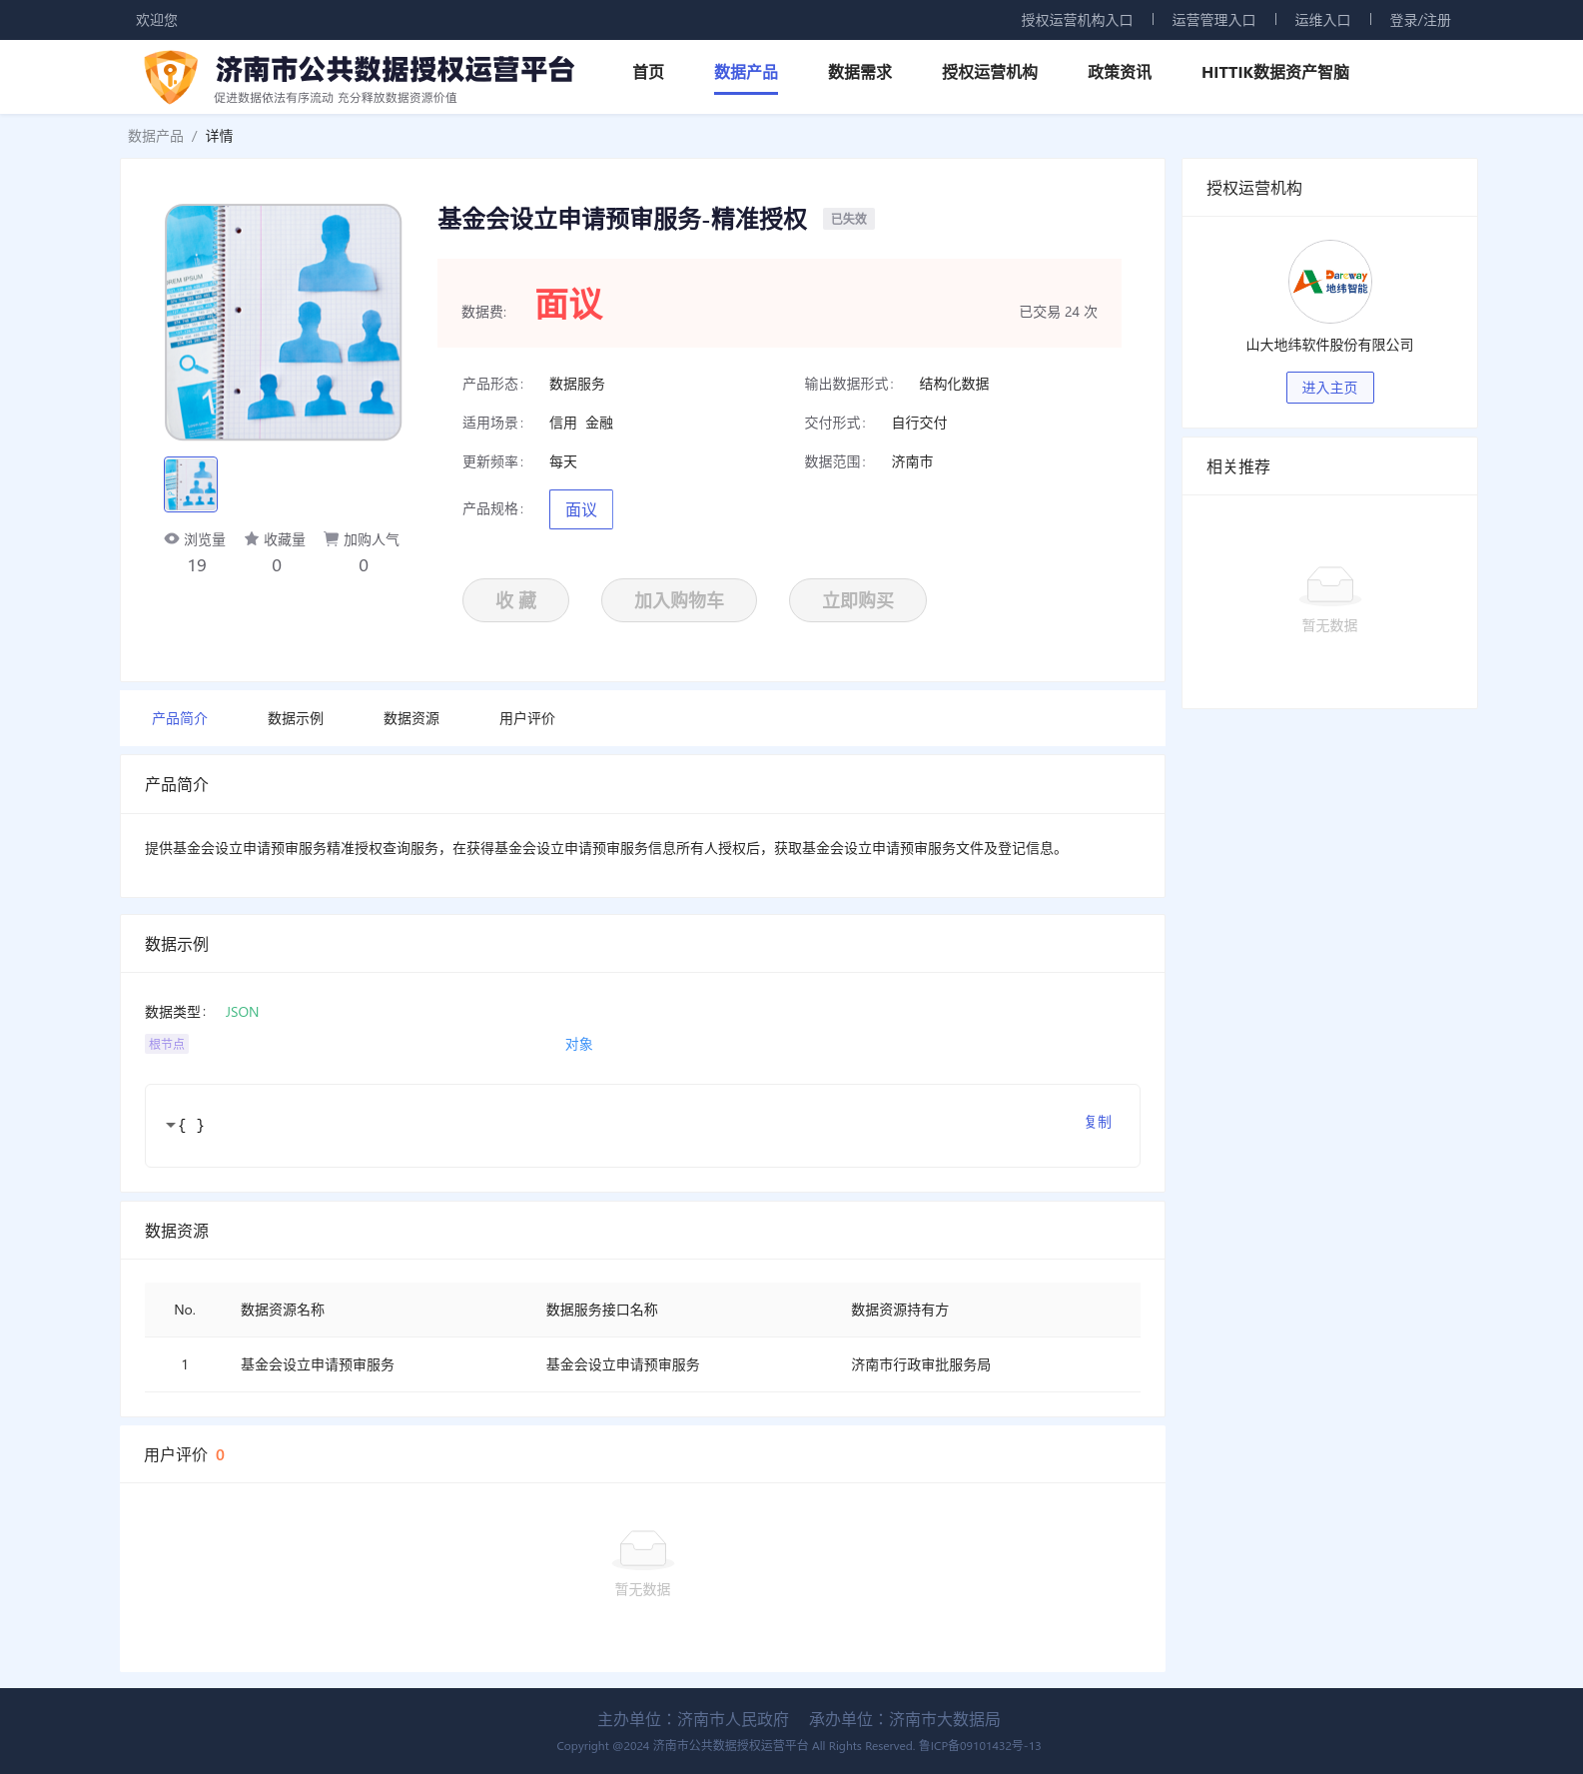
Task: Click the 复制 link in JSON box
Action: [1098, 1122]
